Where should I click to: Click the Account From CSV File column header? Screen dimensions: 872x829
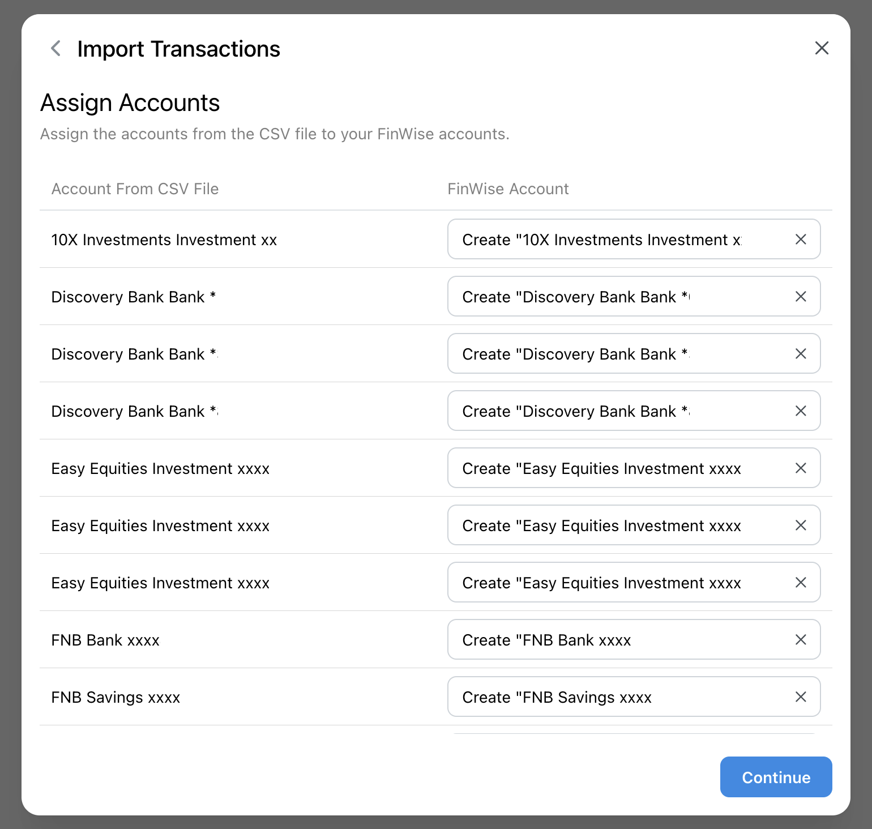click(135, 189)
